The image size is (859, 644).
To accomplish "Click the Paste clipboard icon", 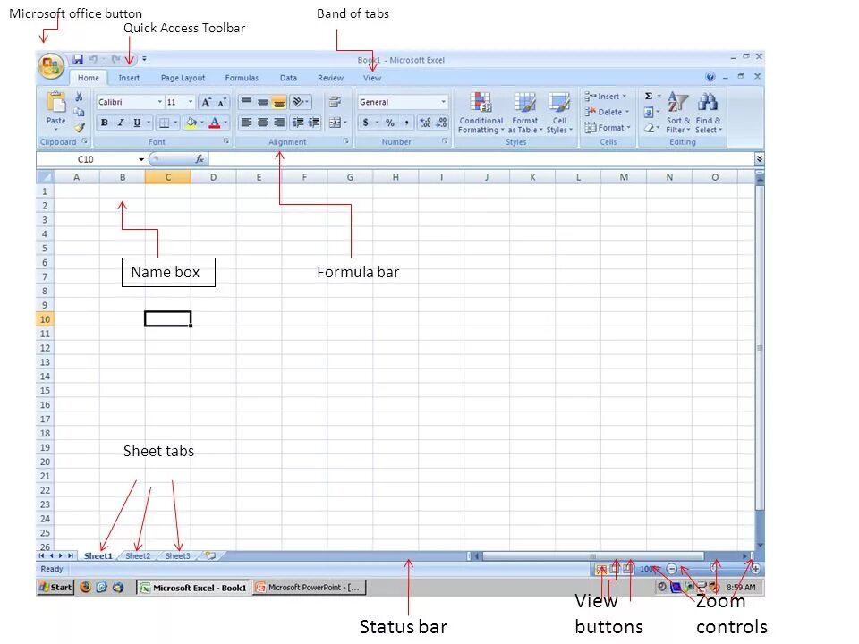I will 55,102.
